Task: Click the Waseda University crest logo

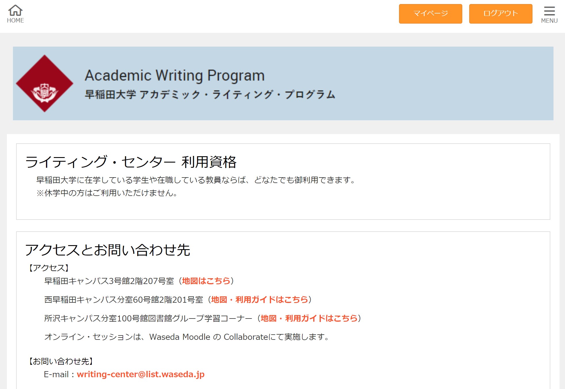Action: [x=45, y=83]
